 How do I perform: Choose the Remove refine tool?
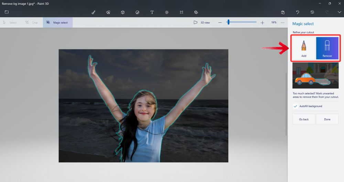(x=327, y=48)
